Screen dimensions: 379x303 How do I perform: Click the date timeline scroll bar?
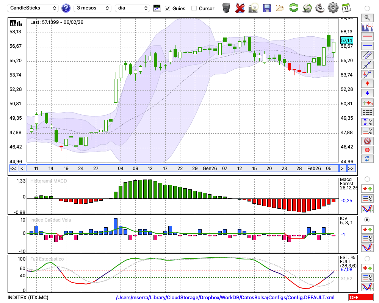pyautogui.click(x=182, y=168)
